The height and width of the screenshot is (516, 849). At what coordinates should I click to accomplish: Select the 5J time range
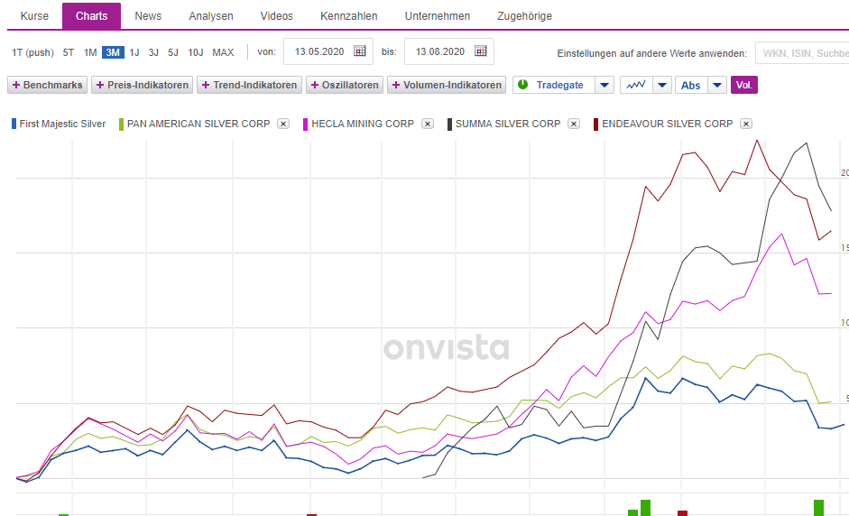[x=172, y=52]
